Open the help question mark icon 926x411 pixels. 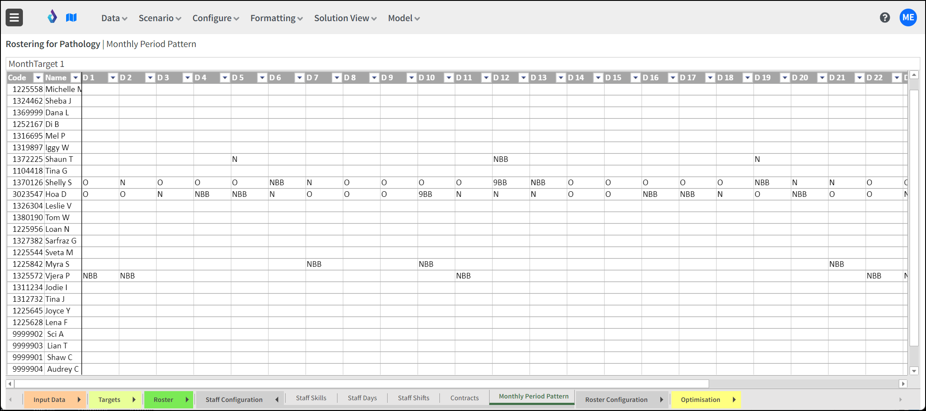click(x=885, y=17)
